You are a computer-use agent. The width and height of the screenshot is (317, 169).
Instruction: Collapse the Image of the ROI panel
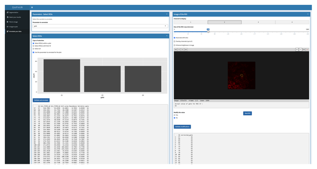(307, 14)
